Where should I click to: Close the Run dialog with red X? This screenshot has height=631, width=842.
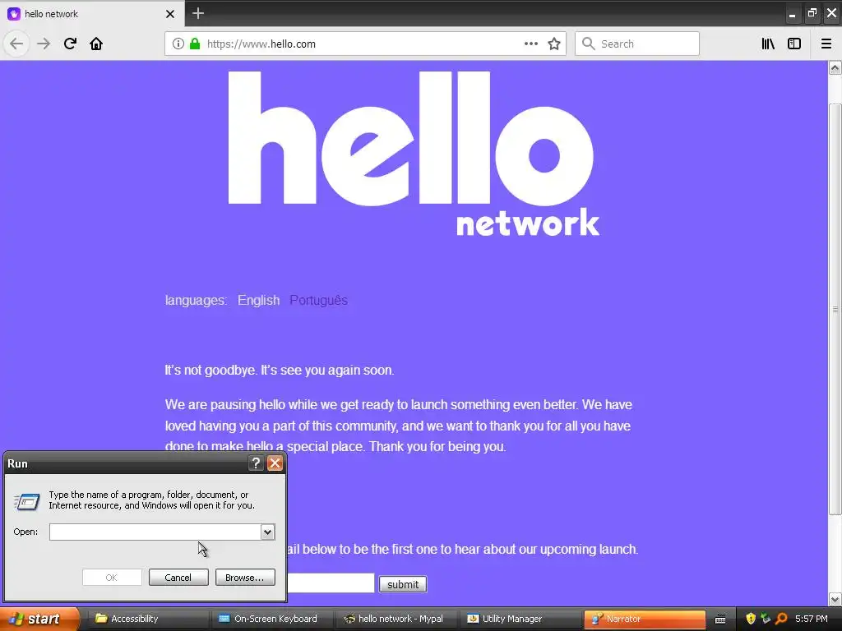(275, 463)
